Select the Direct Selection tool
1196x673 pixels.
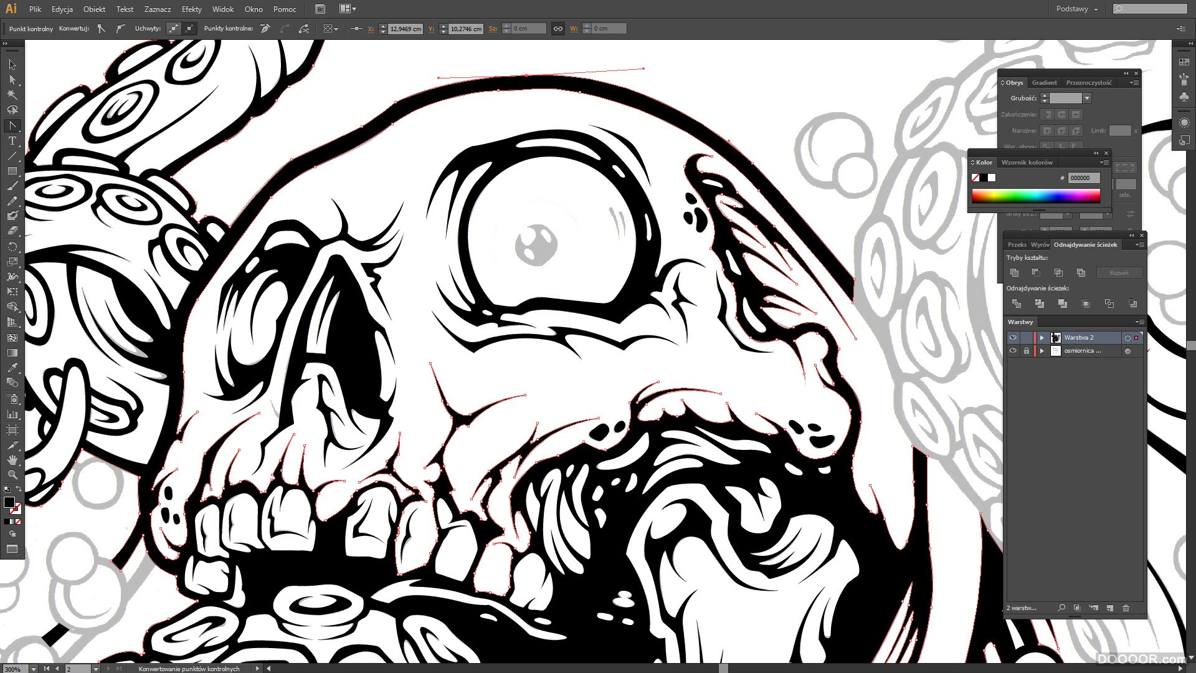tap(12, 80)
